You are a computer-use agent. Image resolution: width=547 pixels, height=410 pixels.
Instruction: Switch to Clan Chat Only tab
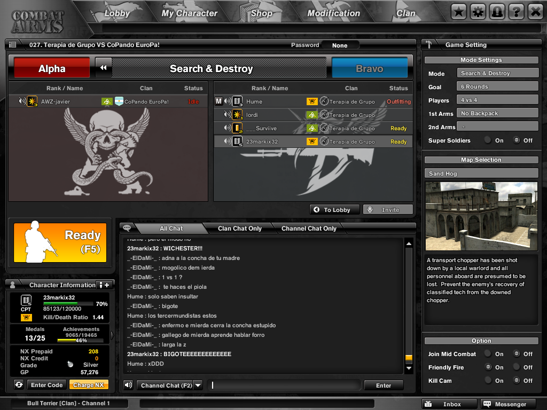tap(240, 228)
